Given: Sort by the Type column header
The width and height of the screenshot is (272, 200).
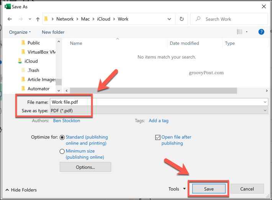Looking at the screenshot, I should click(230, 43).
